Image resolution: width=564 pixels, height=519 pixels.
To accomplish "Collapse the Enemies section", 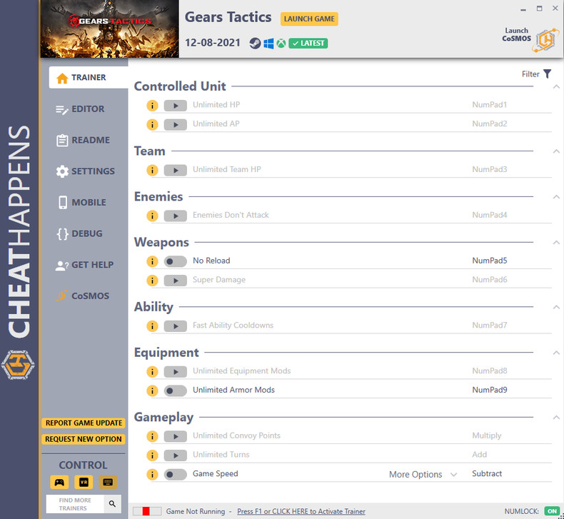I will pos(556,197).
